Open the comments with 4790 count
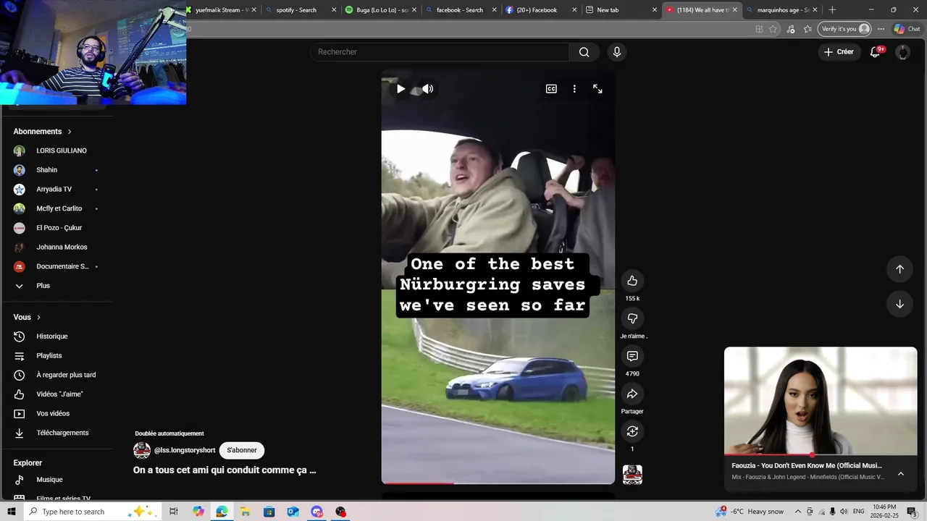 pyautogui.click(x=632, y=356)
